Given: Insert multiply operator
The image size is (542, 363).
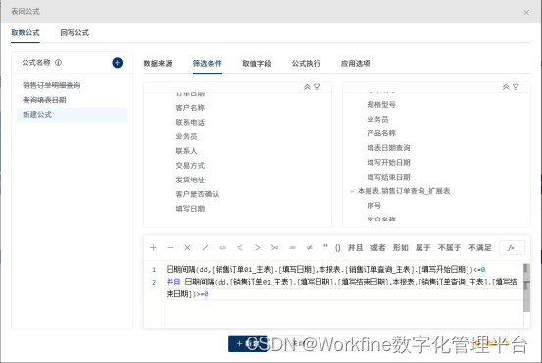Looking at the screenshot, I should (187, 248).
